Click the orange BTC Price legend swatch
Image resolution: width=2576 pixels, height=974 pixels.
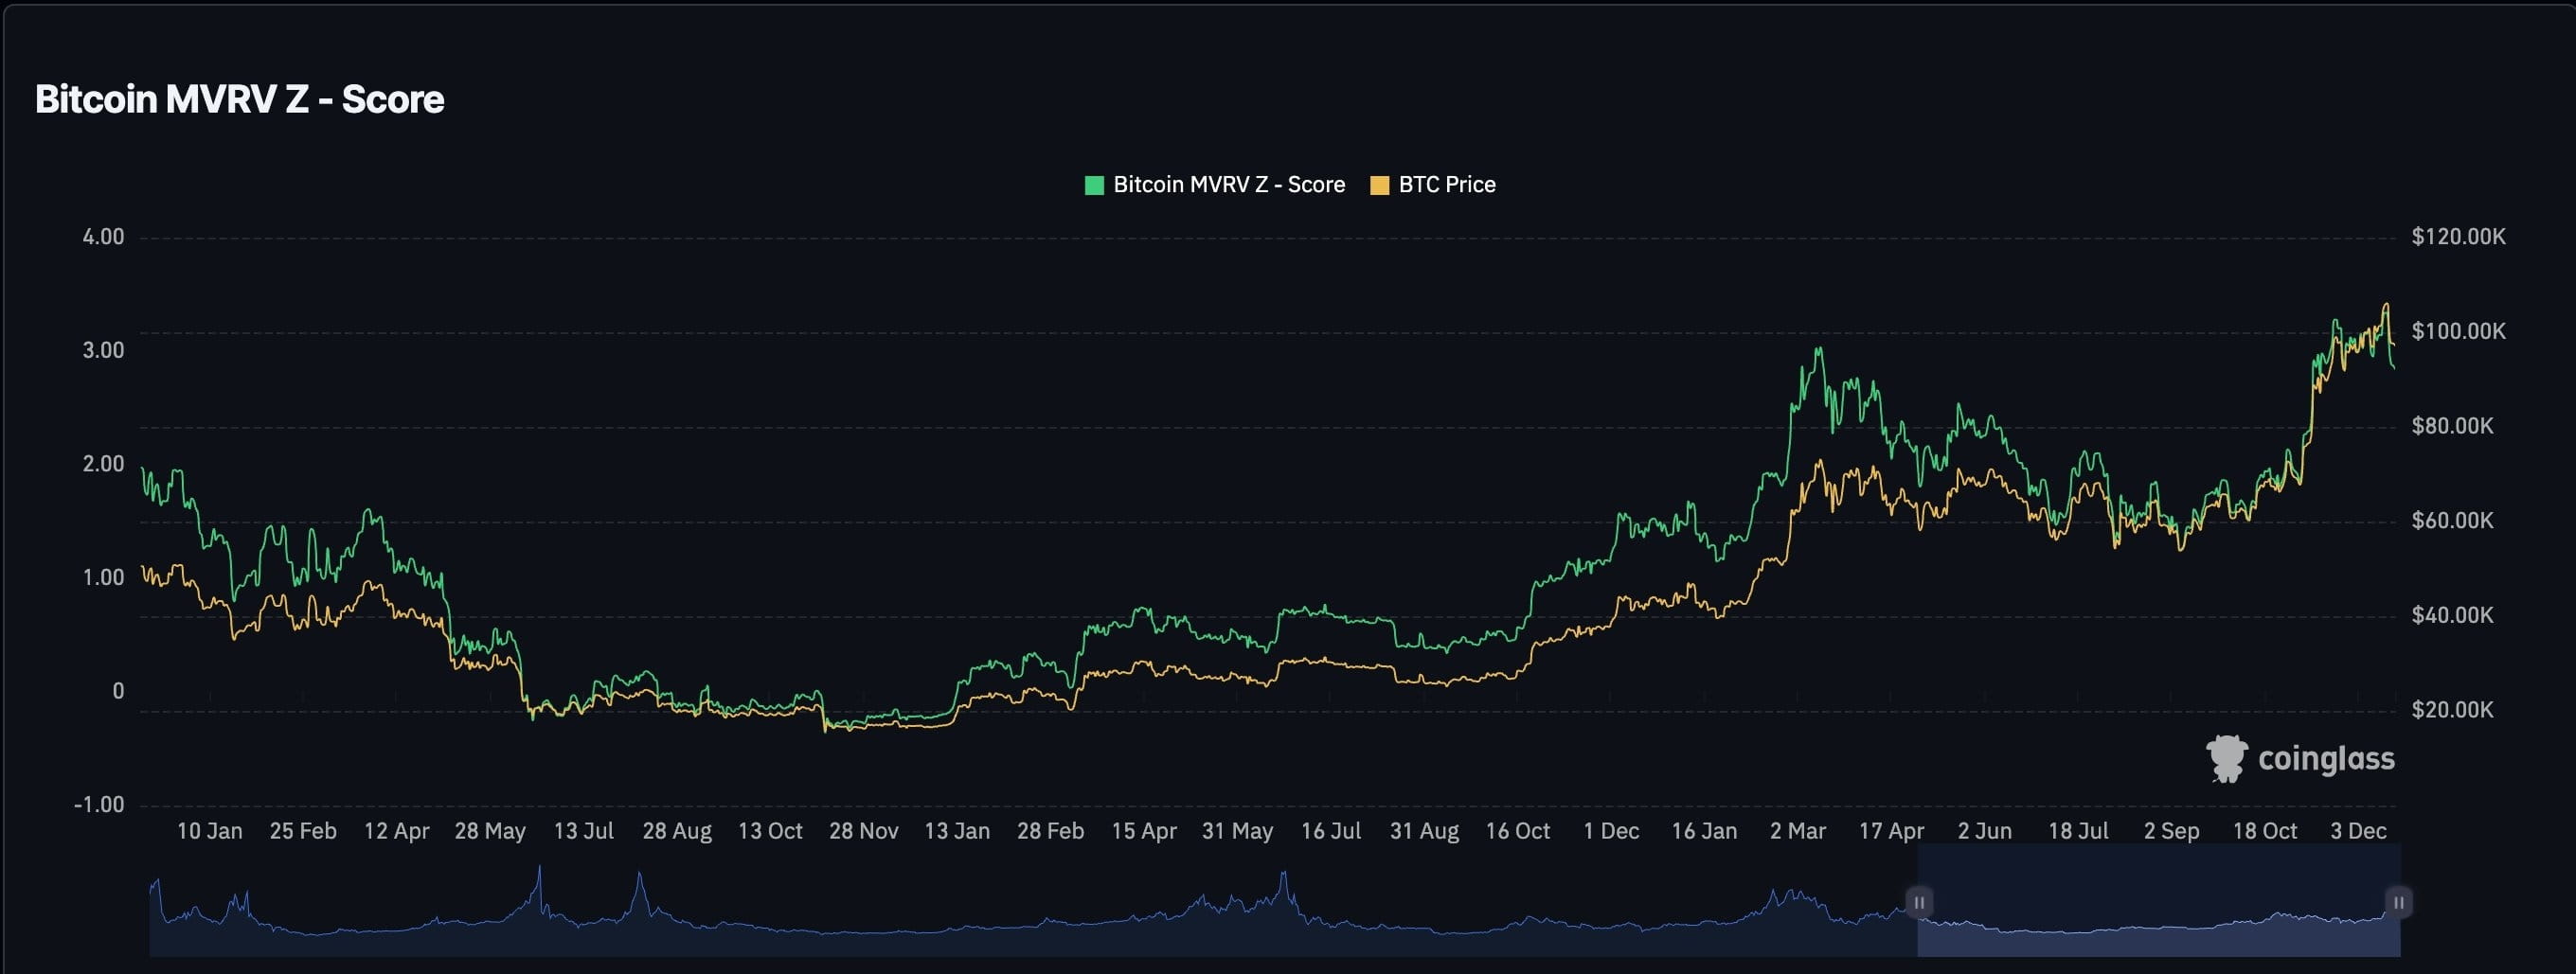click(1380, 184)
